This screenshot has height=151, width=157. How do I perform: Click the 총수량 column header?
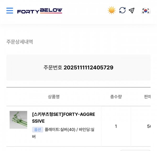116,97
